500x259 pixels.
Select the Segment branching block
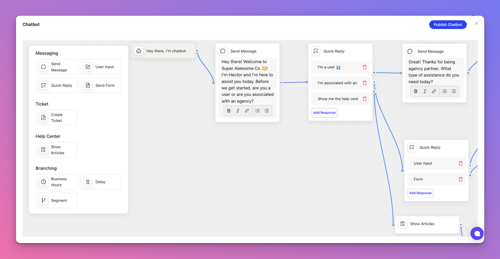56,200
